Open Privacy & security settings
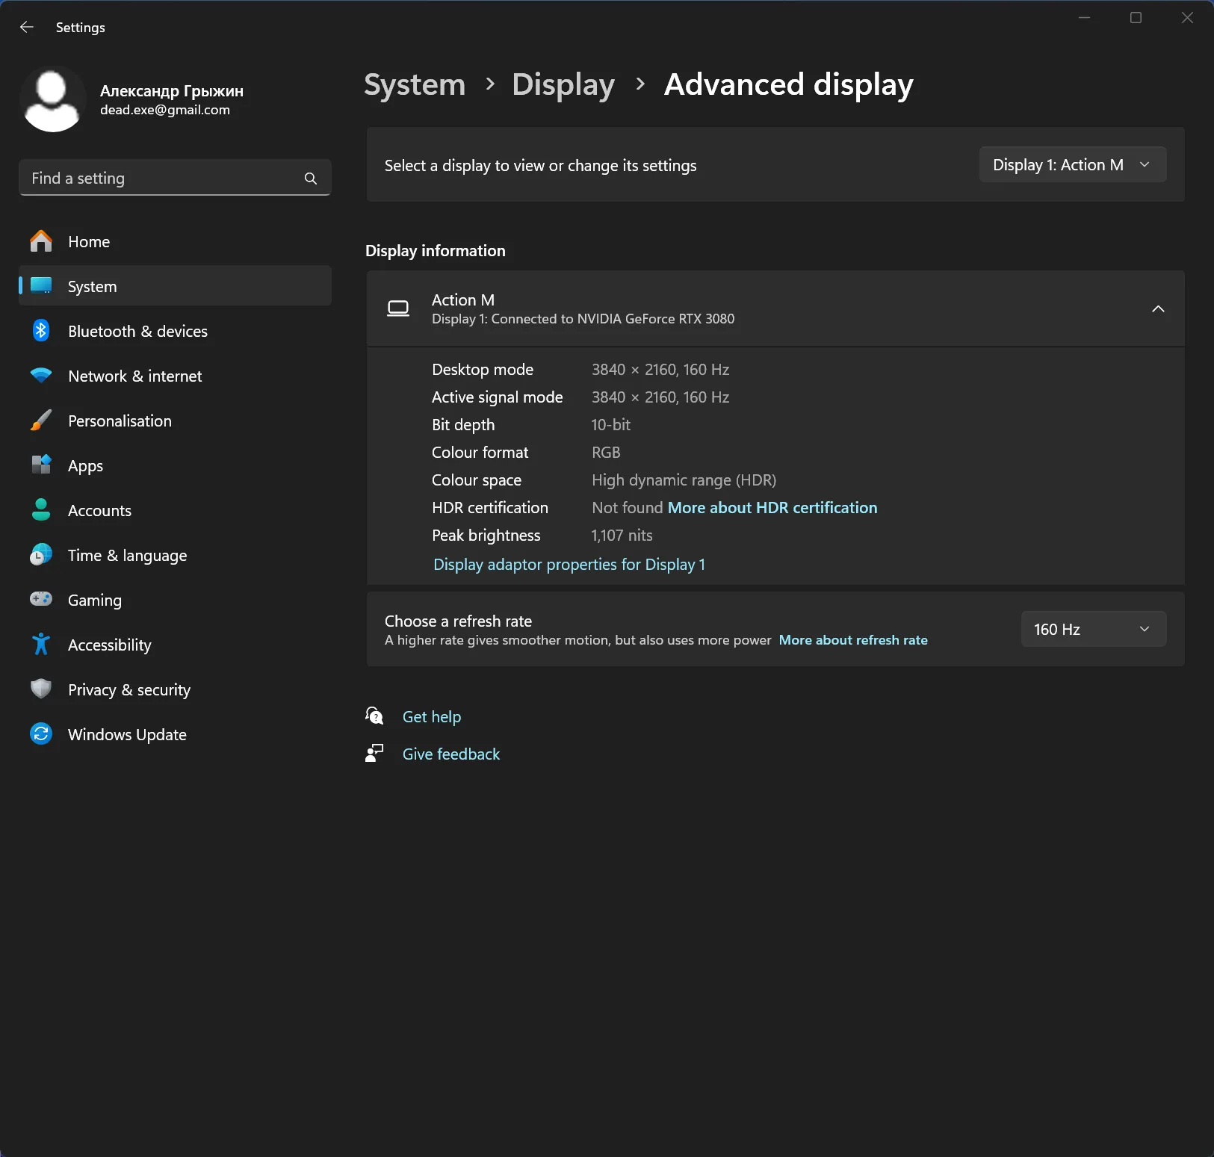 (x=129, y=690)
